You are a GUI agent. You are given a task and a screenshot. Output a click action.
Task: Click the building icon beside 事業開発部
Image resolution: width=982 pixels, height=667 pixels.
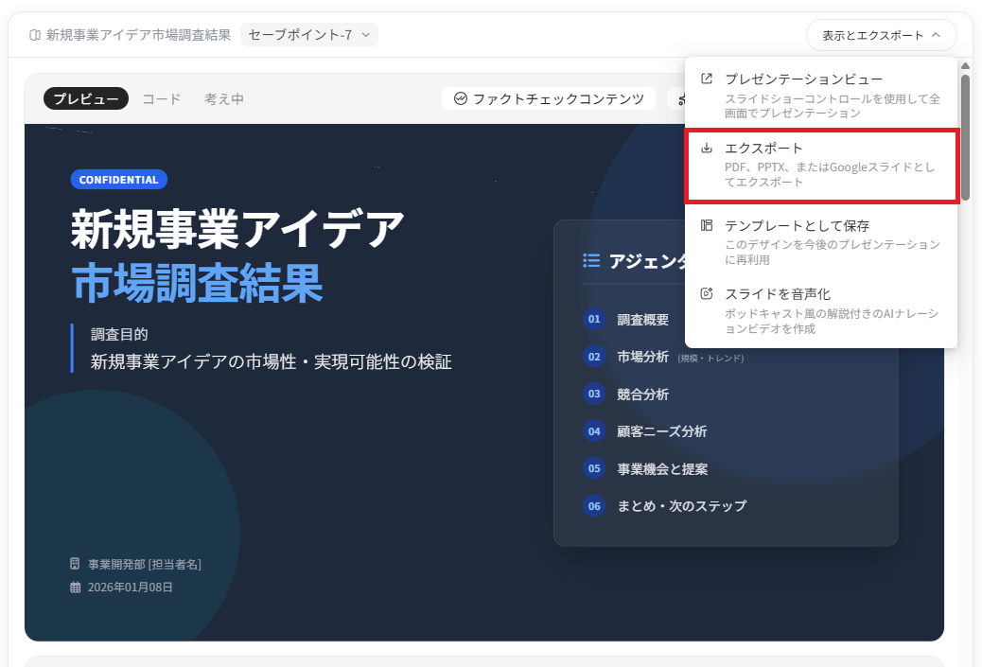tap(76, 564)
